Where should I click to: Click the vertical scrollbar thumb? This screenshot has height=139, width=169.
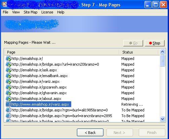pyautogui.click(x=162, y=61)
